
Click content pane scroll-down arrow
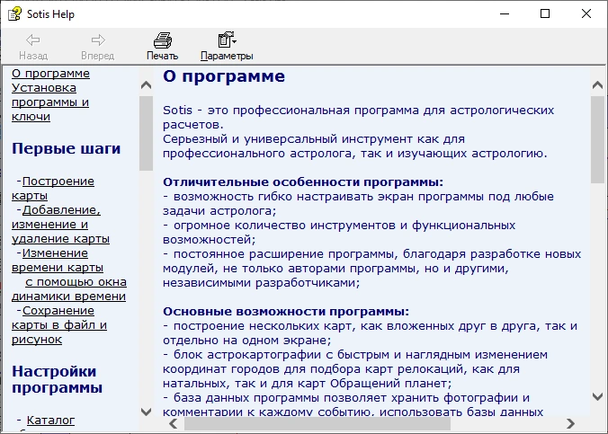pos(597,396)
